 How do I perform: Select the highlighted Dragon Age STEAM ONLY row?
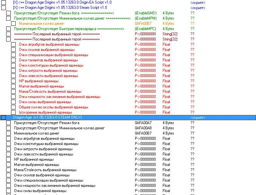[128, 118]
